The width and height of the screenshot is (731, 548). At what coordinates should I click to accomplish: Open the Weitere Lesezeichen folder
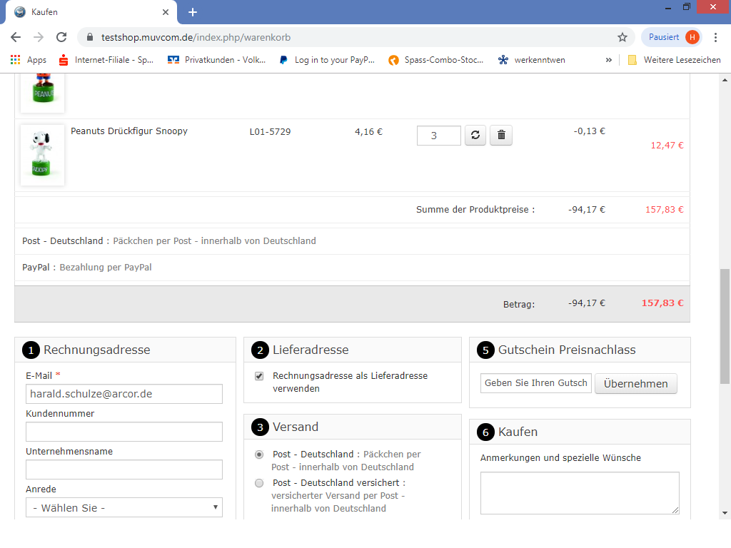pos(674,60)
